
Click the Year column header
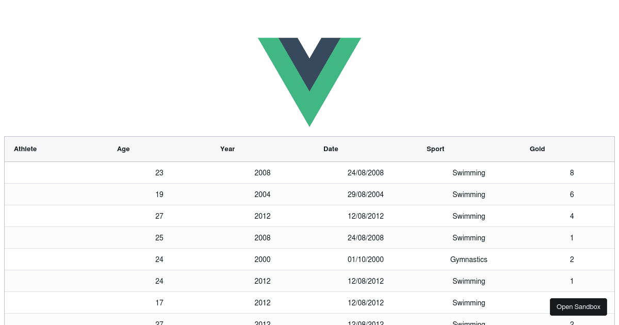coord(227,149)
